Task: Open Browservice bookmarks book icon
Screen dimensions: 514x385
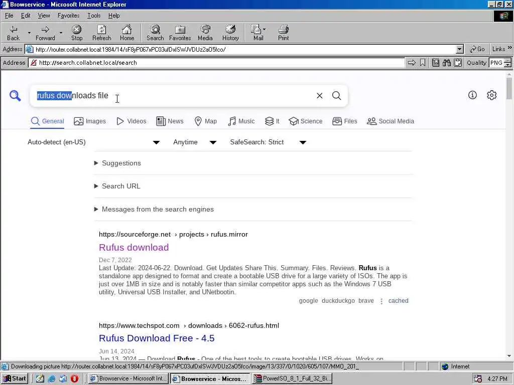Action: (435, 63)
